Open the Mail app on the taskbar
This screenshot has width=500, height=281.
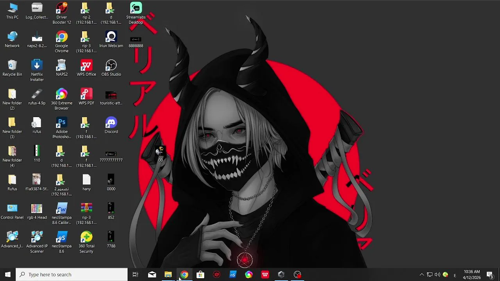pos(152,274)
